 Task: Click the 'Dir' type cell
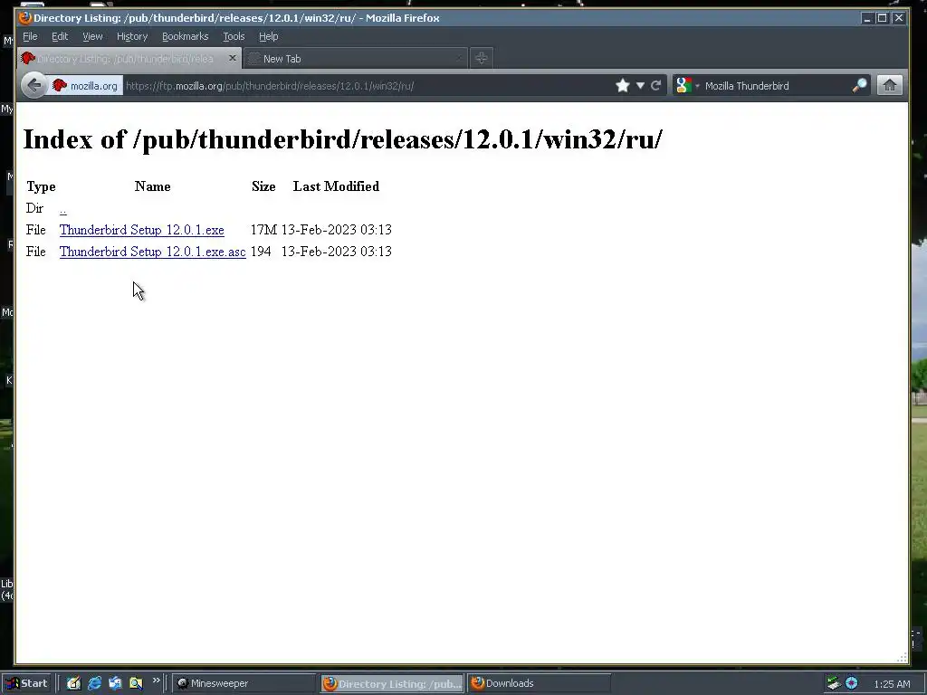tap(35, 208)
